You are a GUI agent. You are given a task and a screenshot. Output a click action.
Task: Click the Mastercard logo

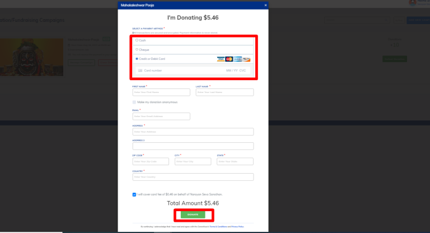(229, 59)
